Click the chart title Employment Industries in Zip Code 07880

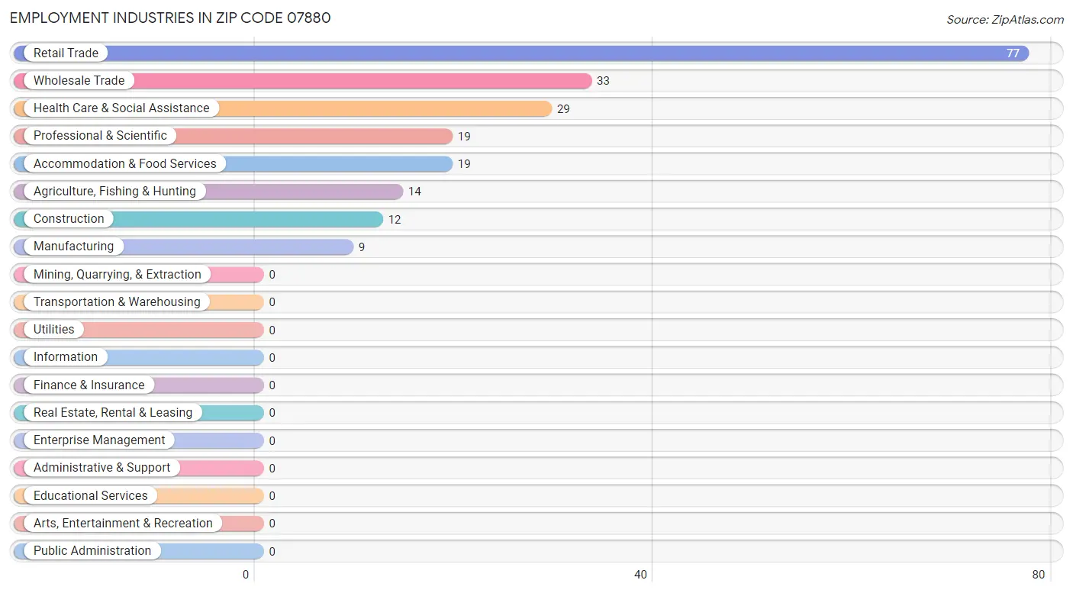click(x=170, y=18)
